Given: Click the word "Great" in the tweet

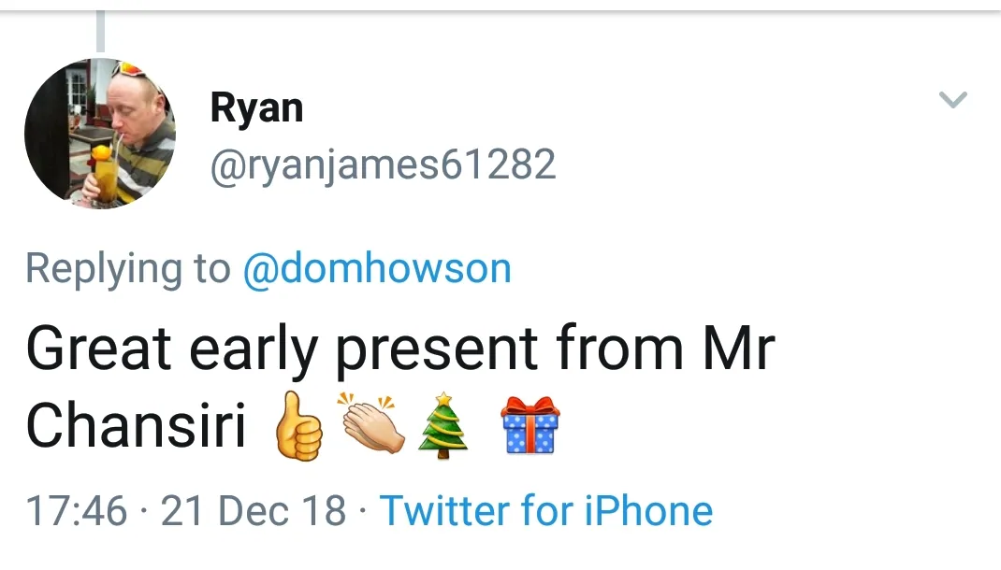Looking at the screenshot, I should point(98,349).
